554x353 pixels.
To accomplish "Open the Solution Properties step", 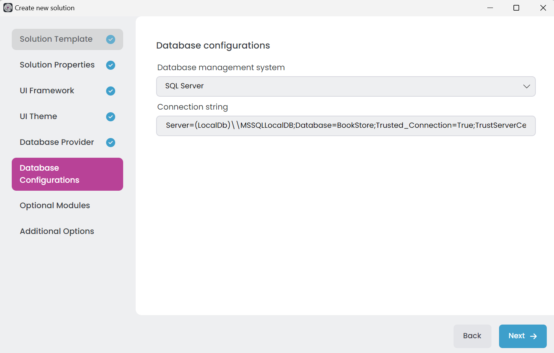I will tap(57, 65).
